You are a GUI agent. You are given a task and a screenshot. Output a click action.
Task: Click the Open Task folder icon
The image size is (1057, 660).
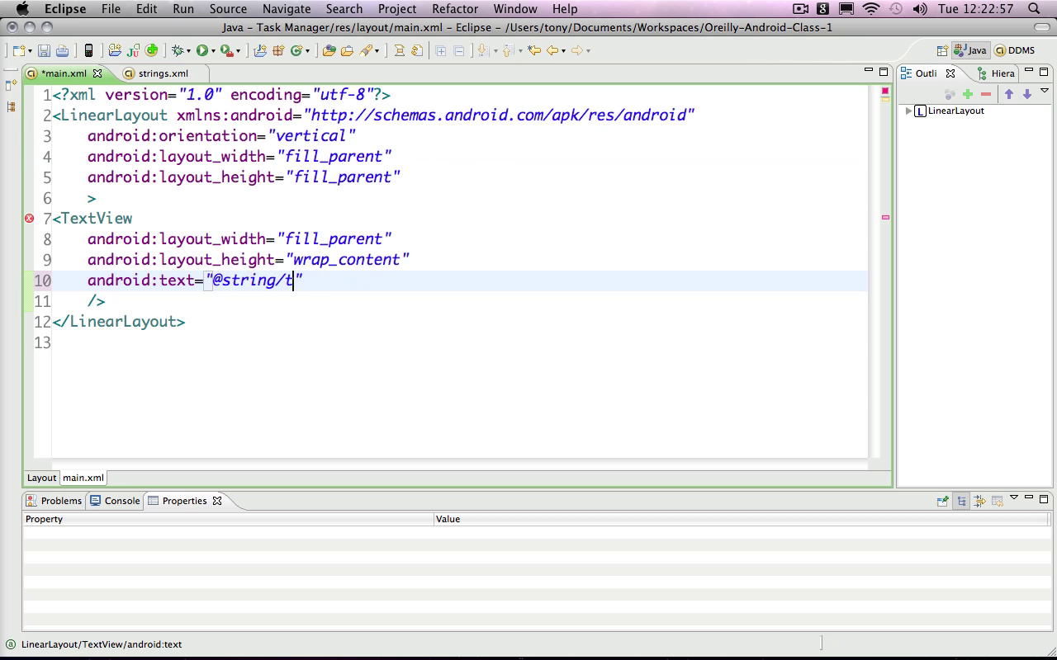point(347,50)
